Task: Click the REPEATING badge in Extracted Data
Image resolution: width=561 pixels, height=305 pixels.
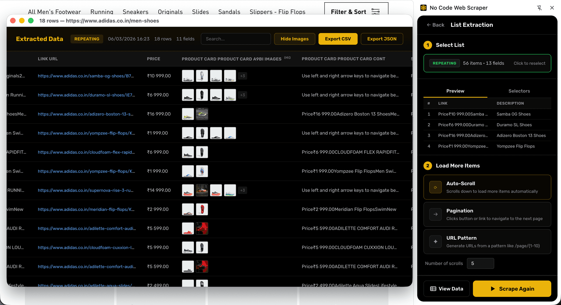Action: 87,39
